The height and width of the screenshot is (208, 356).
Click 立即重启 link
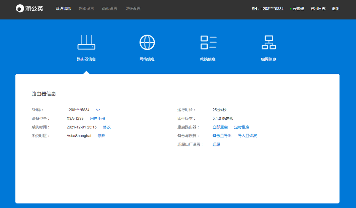(220, 127)
